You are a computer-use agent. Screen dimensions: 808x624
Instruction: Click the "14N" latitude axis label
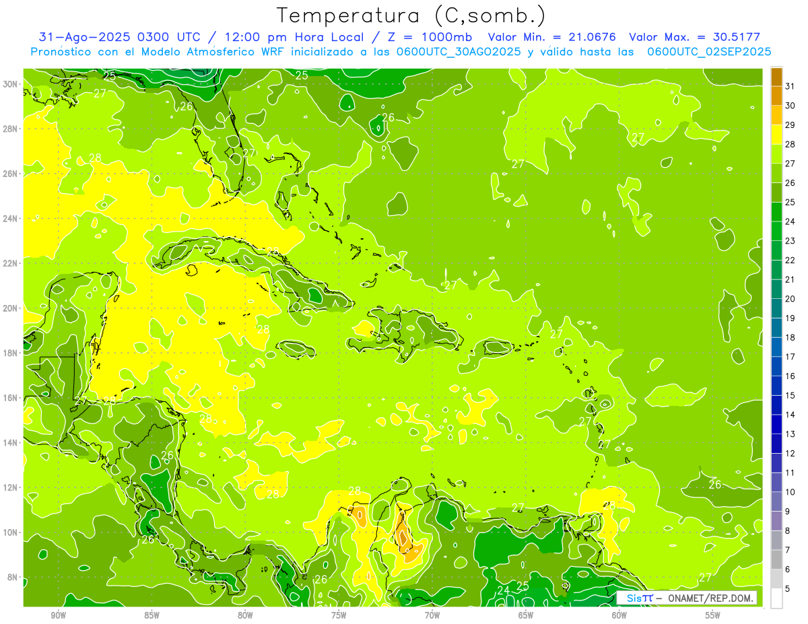coord(11,443)
